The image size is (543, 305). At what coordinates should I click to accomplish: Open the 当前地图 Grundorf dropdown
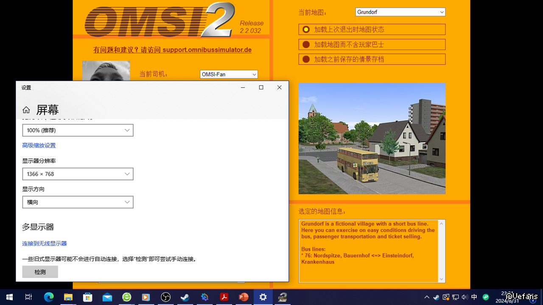[x=400, y=12]
